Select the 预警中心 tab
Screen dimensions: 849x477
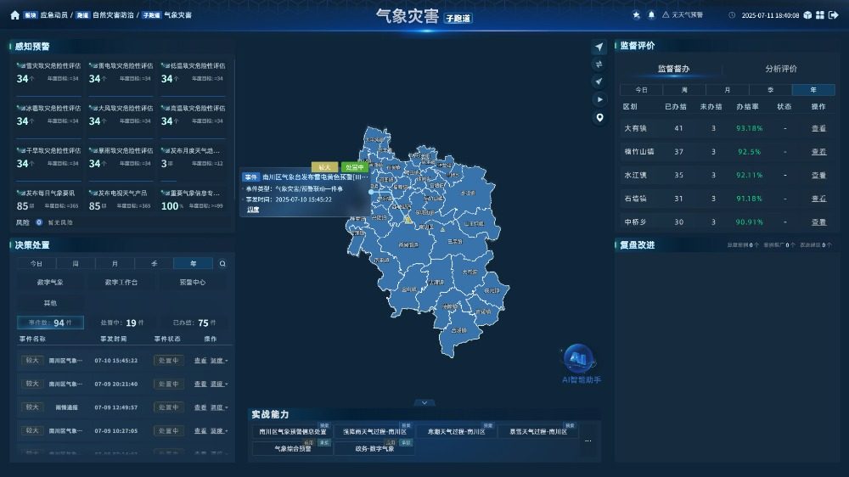click(x=192, y=282)
